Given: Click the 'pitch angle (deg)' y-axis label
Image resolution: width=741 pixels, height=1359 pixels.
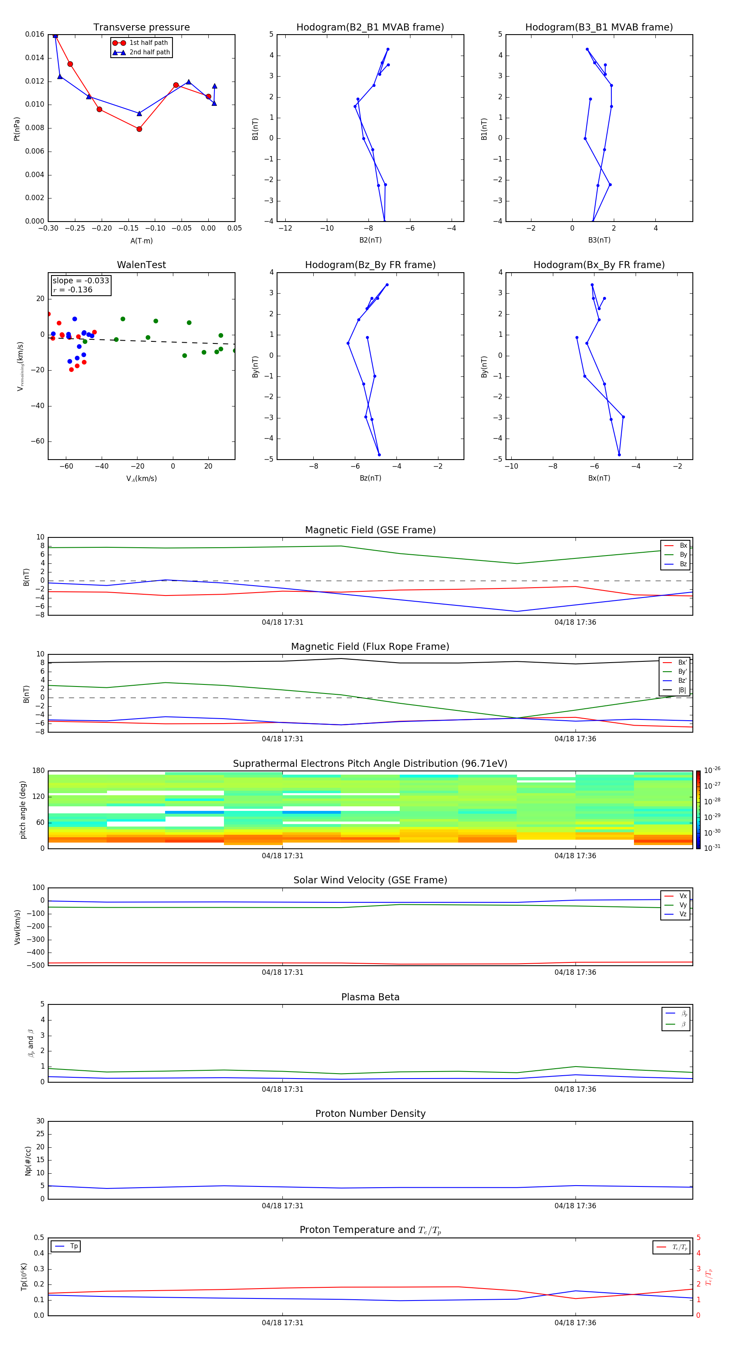Looking at the screenshot, I should [23, 810].
